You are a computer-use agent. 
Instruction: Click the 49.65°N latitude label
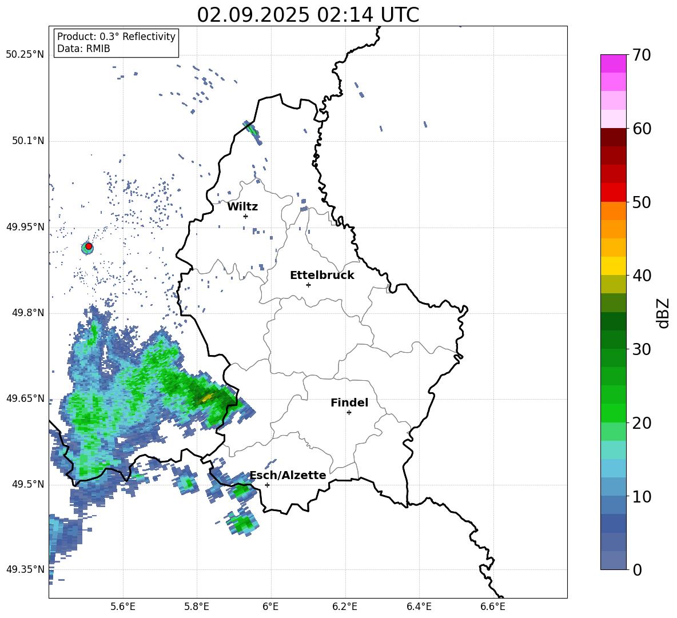point(25,398)
